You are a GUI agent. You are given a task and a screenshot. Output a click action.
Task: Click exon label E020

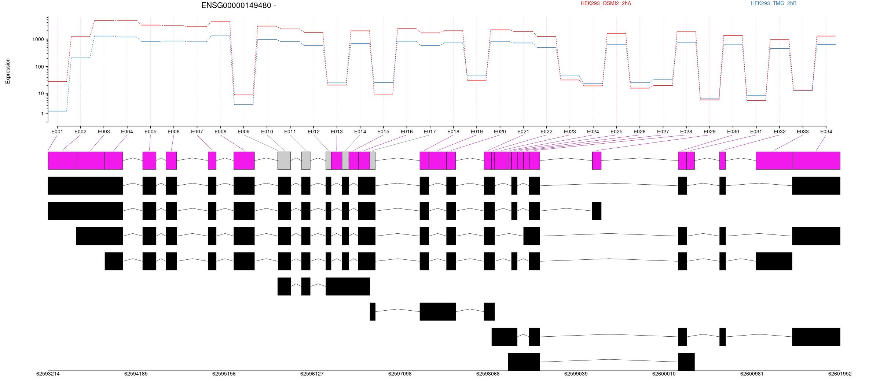pos(500,132)
